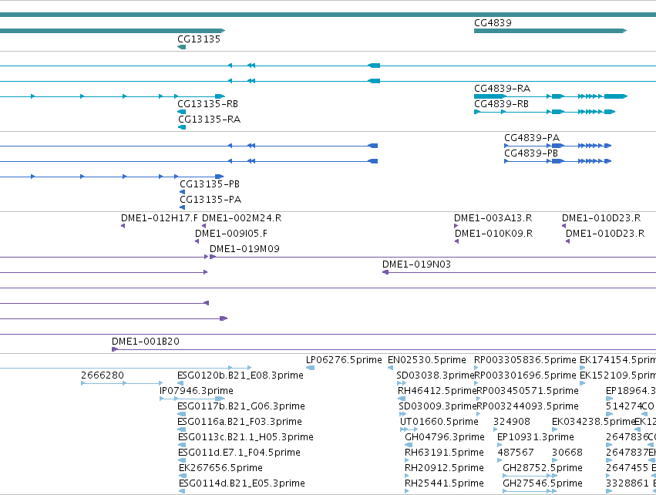Image resolution: width=656 pixels, height=495 pixels.
Task: Select the CG4839 gene label
Action: (493, 23)
